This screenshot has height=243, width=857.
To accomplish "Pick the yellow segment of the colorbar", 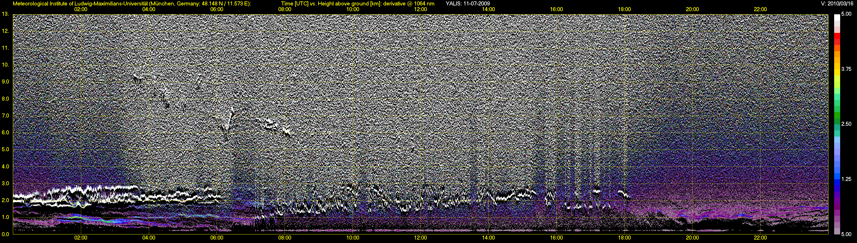I will pos(837,73).
